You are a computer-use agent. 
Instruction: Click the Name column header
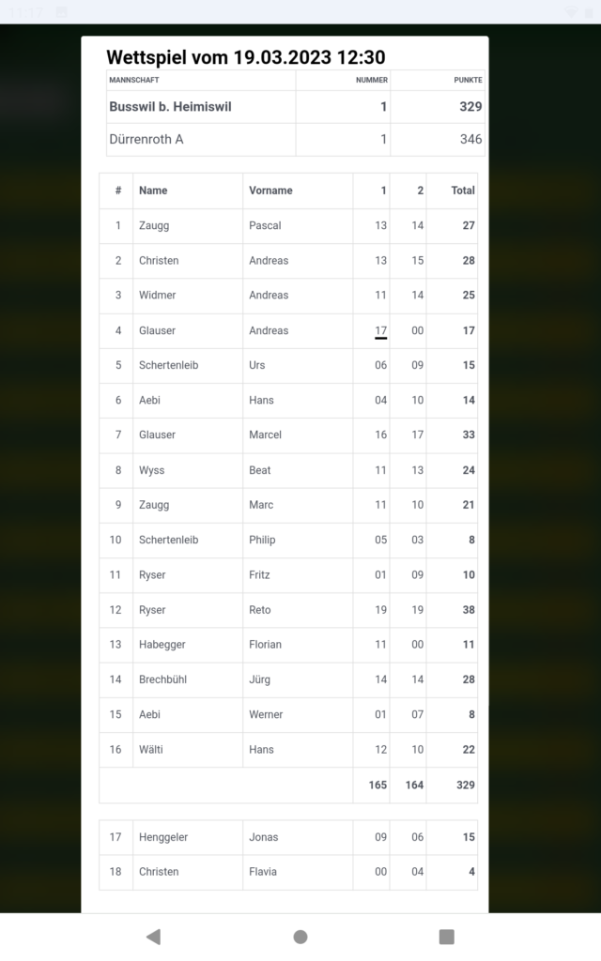pos(153,191)
